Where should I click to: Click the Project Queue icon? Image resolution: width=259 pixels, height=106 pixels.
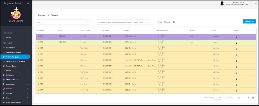(4, 66)
